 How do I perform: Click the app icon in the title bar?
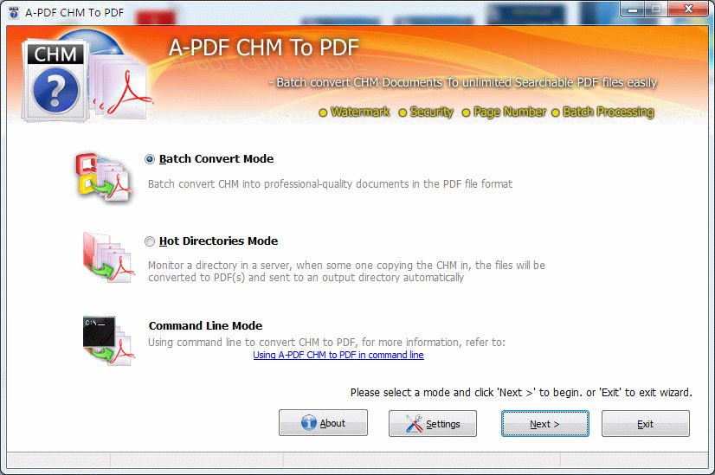pos(12,10)
